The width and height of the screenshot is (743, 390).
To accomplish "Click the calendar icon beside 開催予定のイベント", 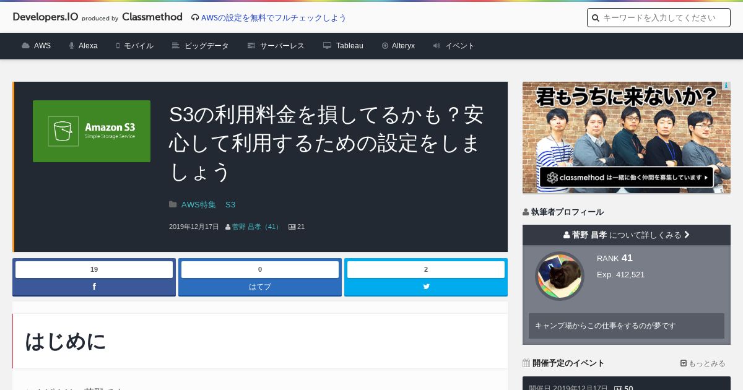I will tap(526, 363).
